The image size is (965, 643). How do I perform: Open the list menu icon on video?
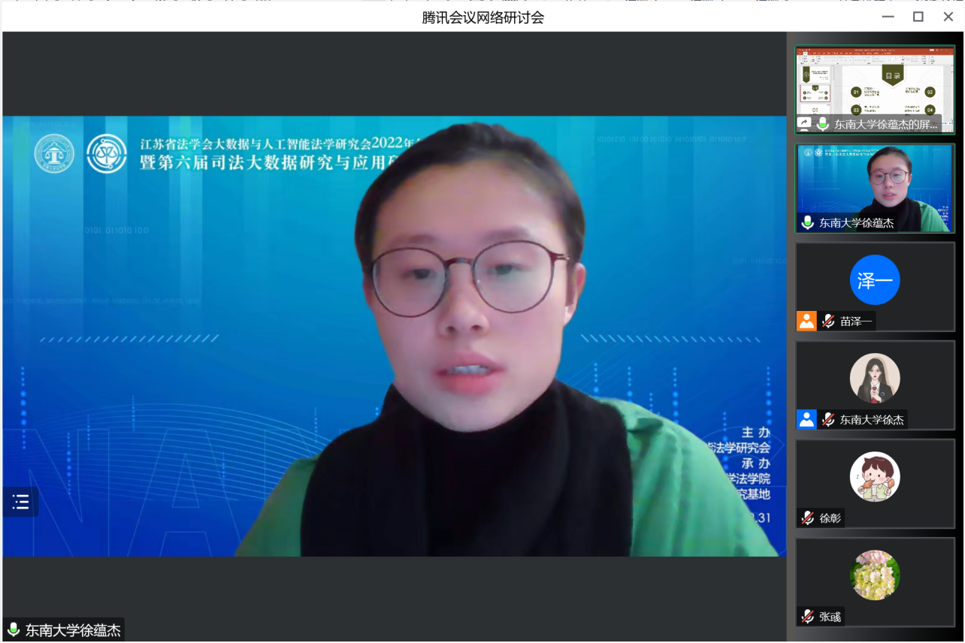pos(21,502)
